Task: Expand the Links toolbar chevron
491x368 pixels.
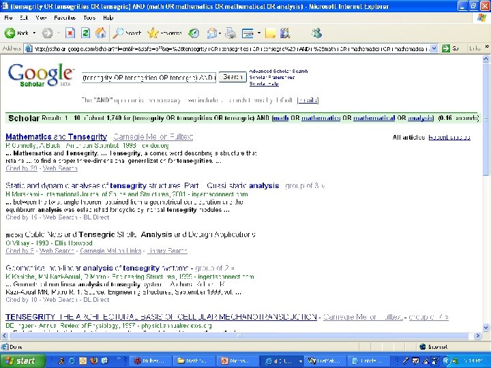Action: 487,47
